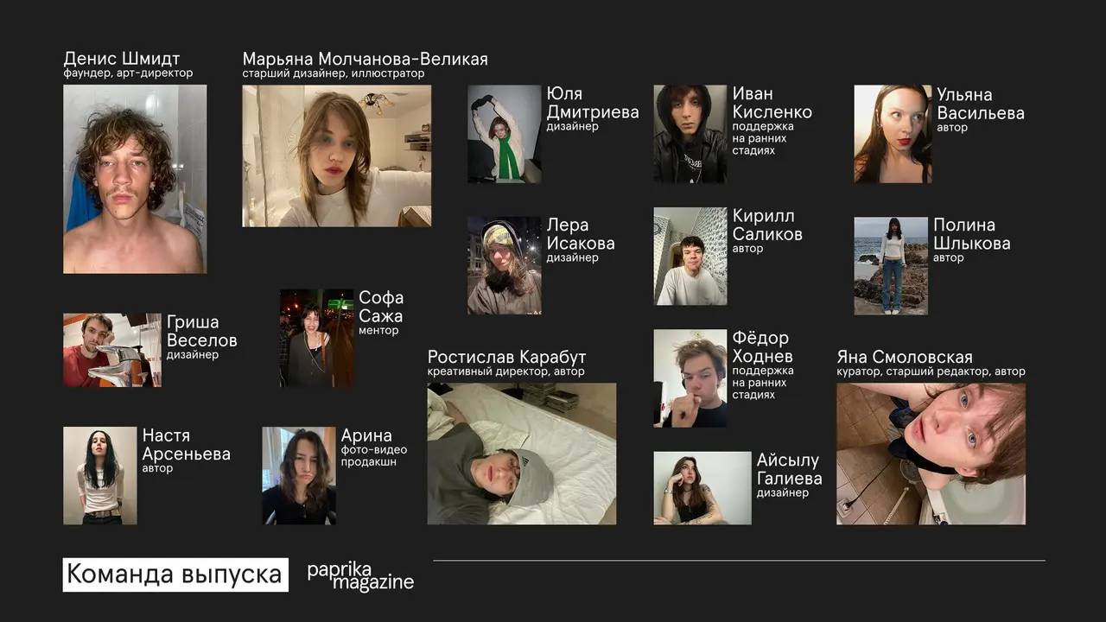Click the role "креативный директор, автор"
The width and height of the screenshot is (1106, 622).
click(x=506, y=372)
